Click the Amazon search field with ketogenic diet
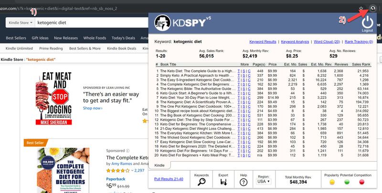Viewport: 382px width, 193px height. pyautogui.click(x=93, y=22)
